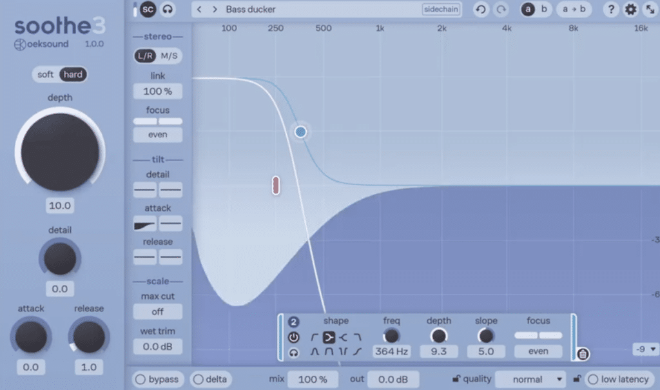This screenshot has width=660, height=390.
Task: Open global focus even selector
Action: click(x=158, y=135)
